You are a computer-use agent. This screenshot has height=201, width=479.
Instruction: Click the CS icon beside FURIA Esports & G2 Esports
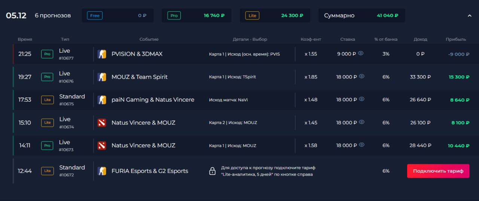point(102,171)
